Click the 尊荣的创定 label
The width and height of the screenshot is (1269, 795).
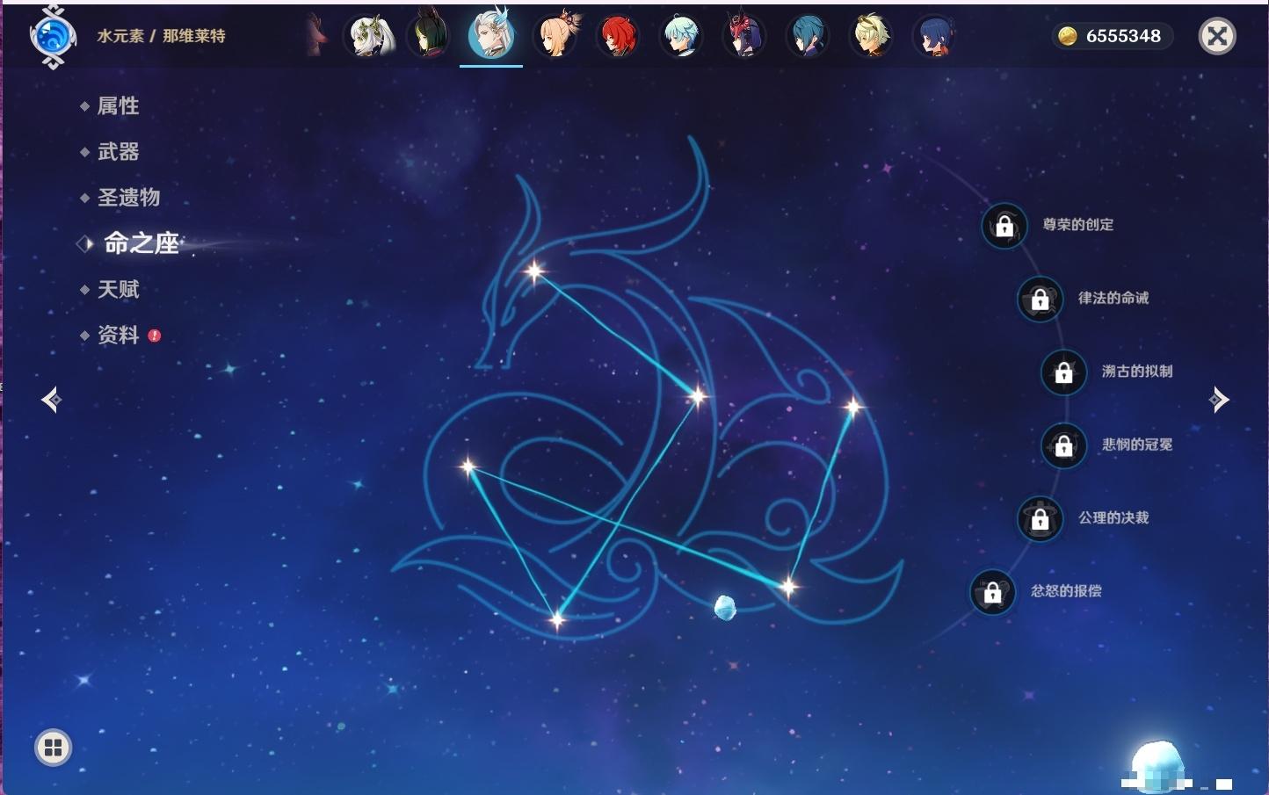(x=1078, y=225)
